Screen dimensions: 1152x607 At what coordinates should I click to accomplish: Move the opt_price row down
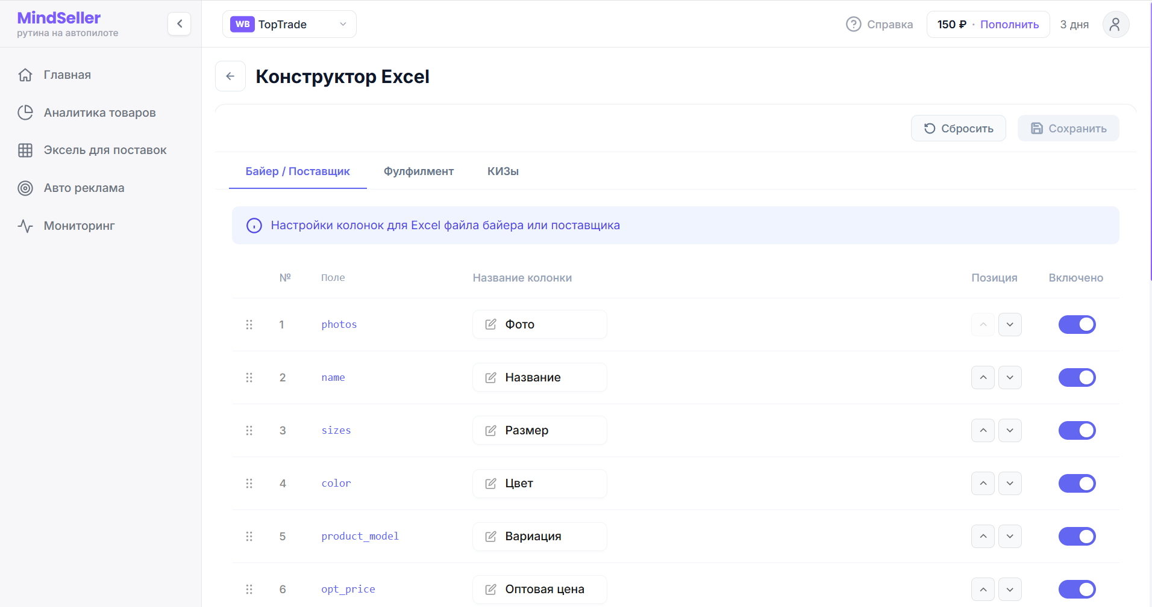click(x=1010, y=589)
